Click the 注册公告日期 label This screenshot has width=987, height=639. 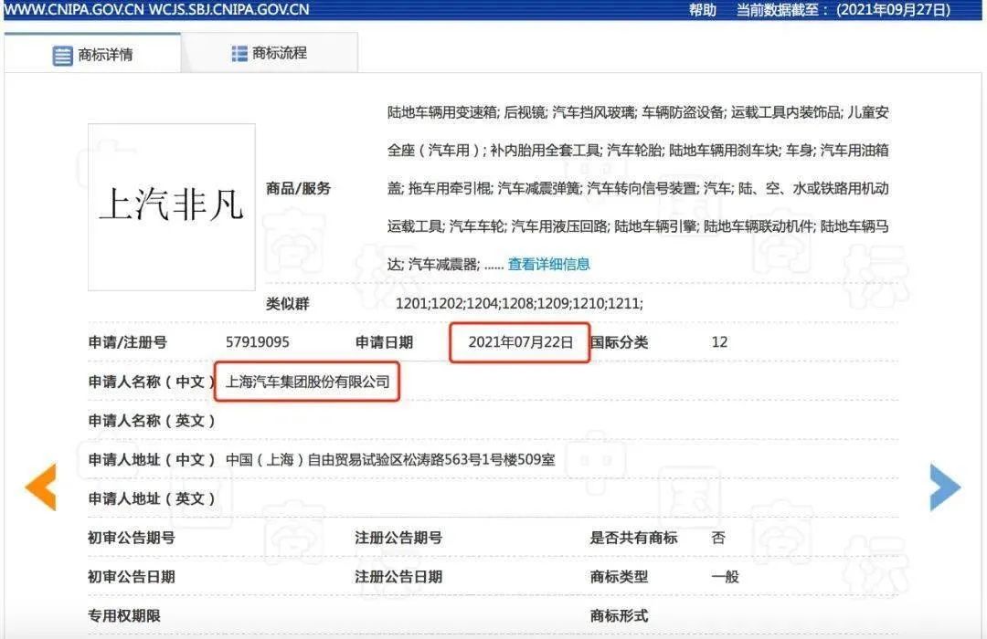[x=398, y=577]
